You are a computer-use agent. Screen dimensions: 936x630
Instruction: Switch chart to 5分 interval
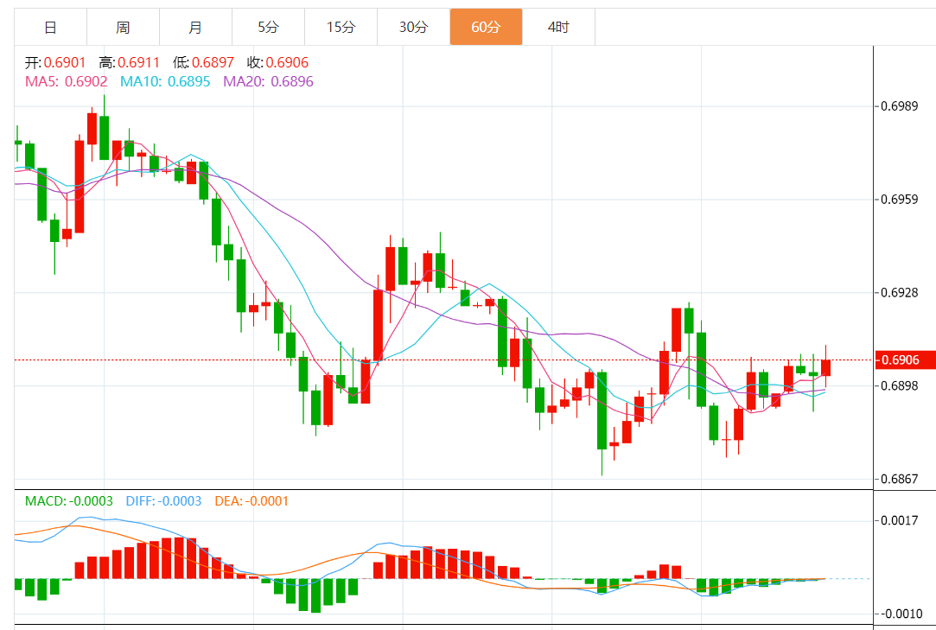coord(268,27)
